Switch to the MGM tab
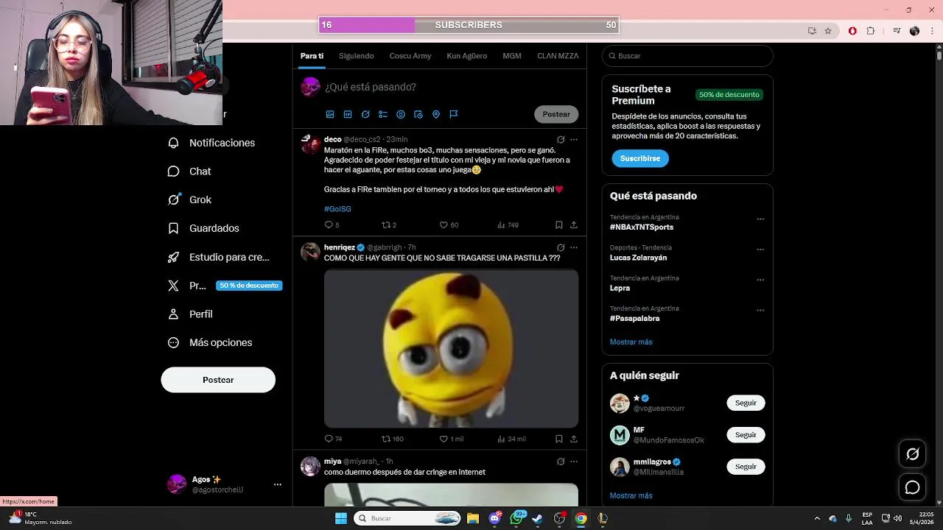This screenshot has width=943, height=530. pyautogui.click(x=512, y=56)
